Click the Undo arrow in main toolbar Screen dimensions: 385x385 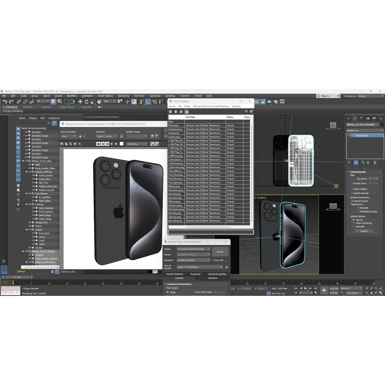pos(5,102)
